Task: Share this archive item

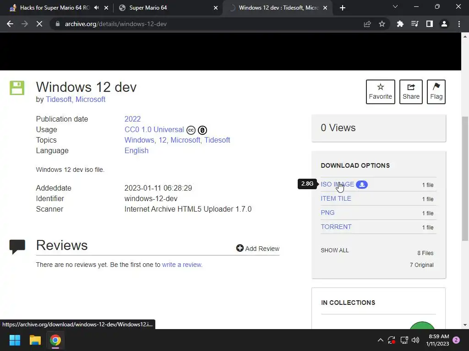Action: coord(411,91)
